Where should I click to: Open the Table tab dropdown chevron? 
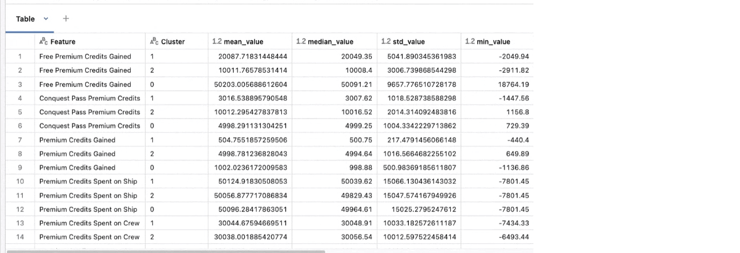pyautogui.click(x=46, y=19)
